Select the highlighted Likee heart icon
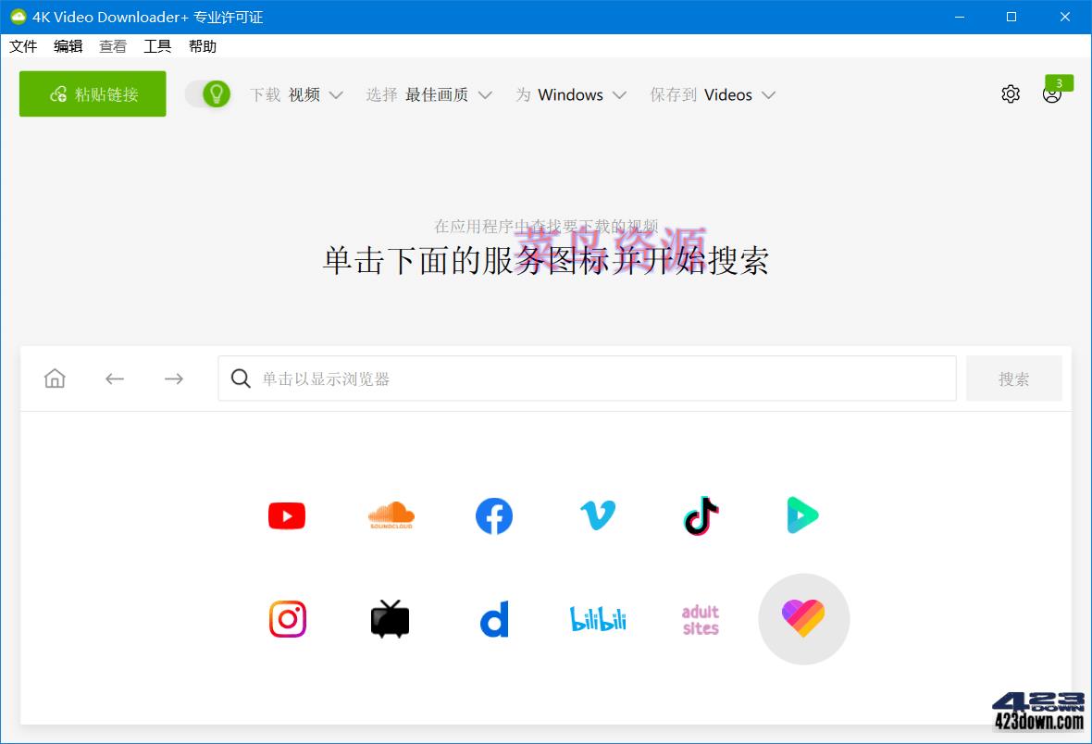The height and width of the screenshot is (744, 1092). (803, 619)
